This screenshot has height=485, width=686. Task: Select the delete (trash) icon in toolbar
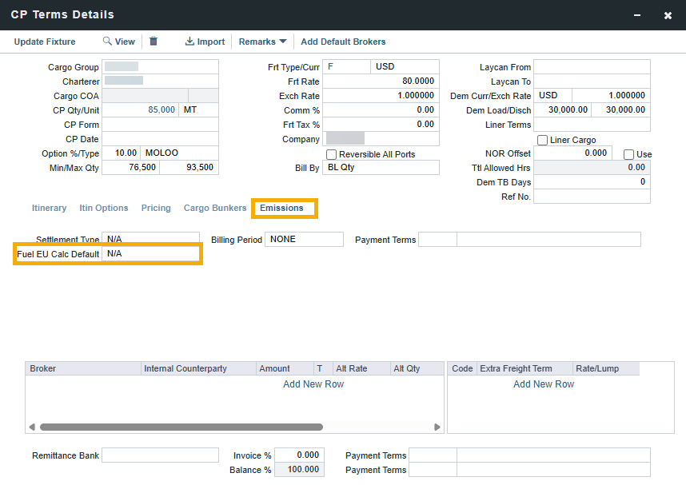[x=153, y=41]
